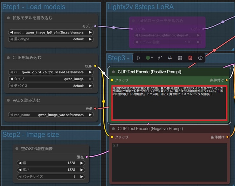This screenshot has height=186, width=235.
Task: Open the green node color picker
Action: (149, 58)
